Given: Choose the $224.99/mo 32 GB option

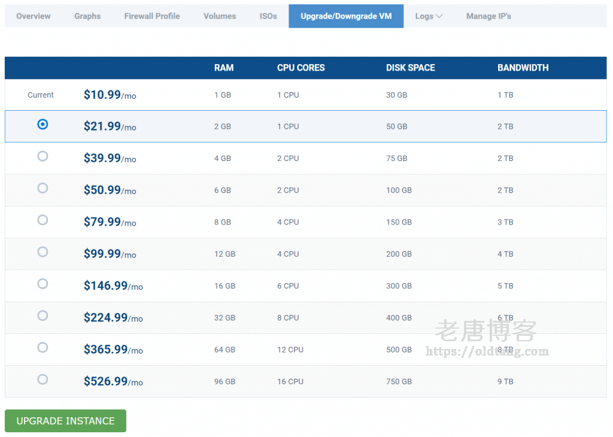Looking at the screenshot, I should click(43, 315).
